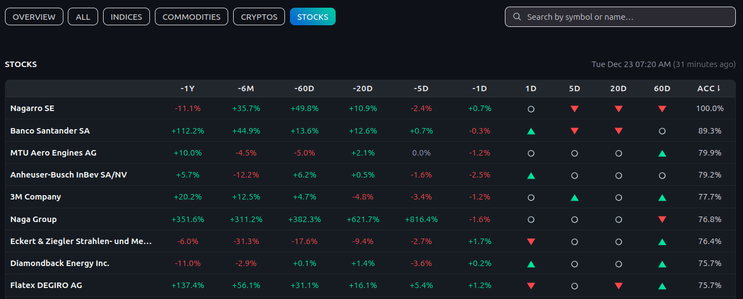
Task: Click Nagarro SE 60D red down arrow
Action: 662,109
